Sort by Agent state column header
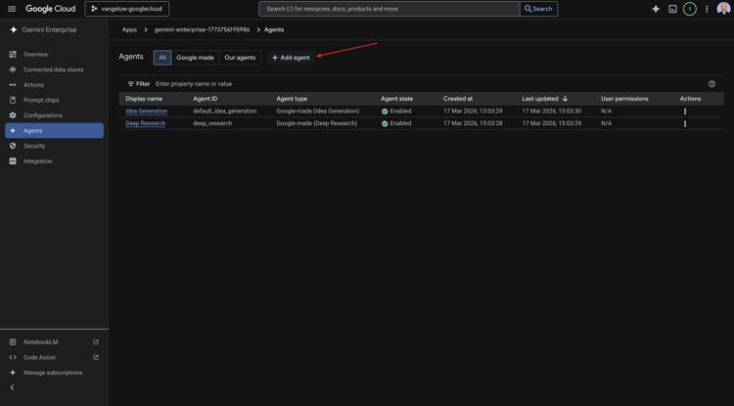The height and width of the screenshot is (406, 734). click(x=397, y=99)
